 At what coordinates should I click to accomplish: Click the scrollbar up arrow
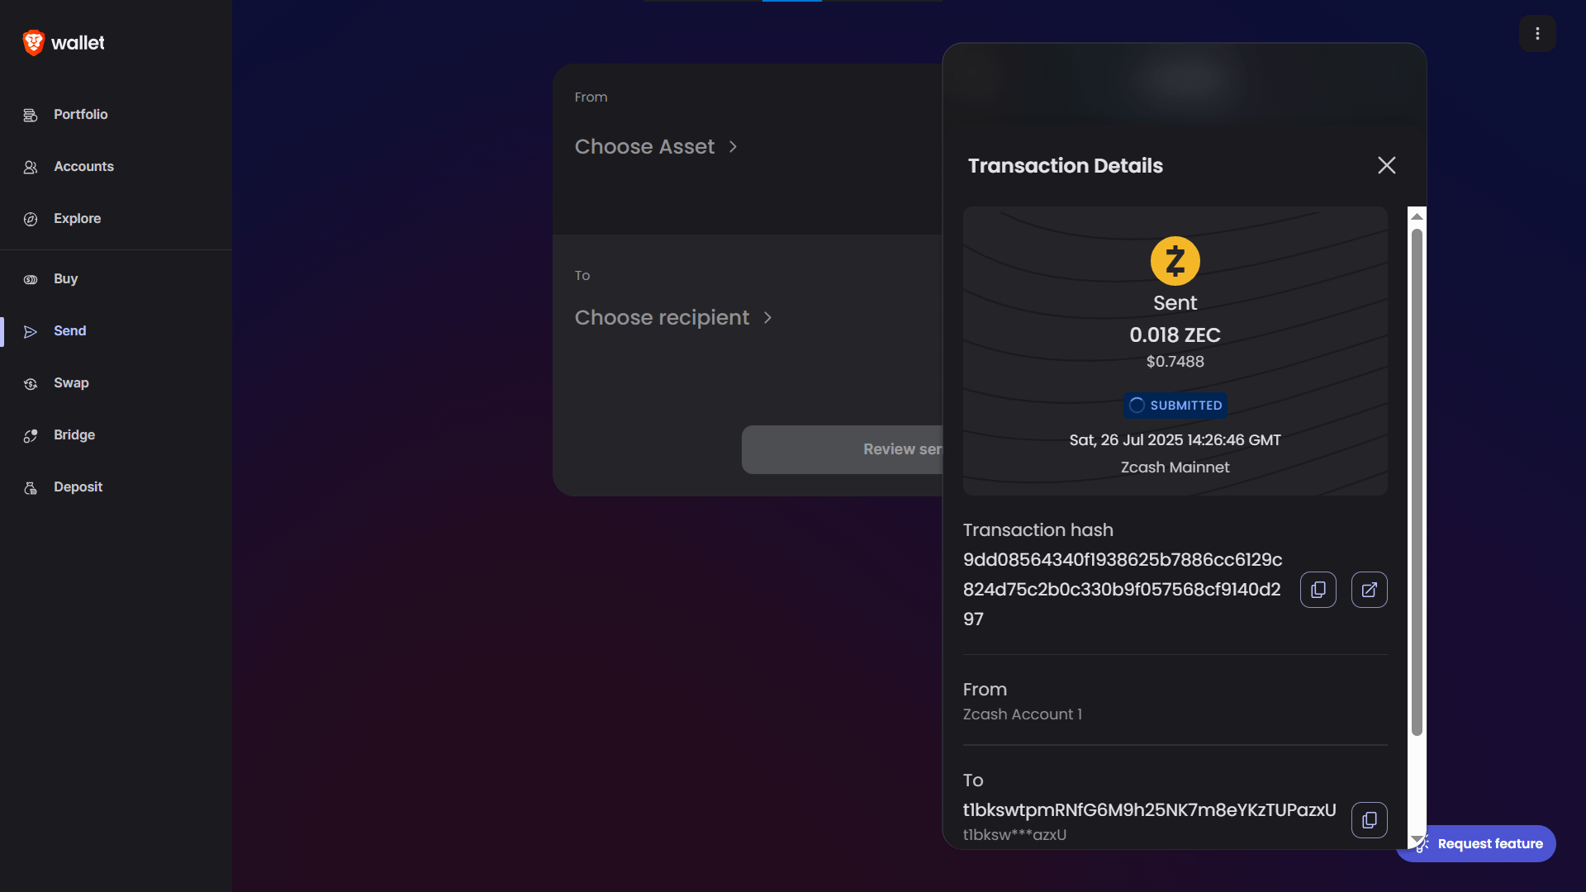1417,216
